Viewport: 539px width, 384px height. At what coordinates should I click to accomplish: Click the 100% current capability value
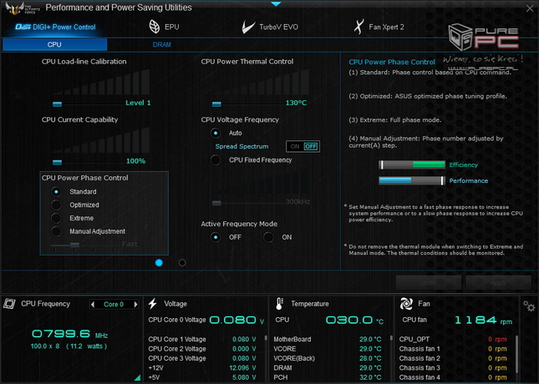coord(135,161)
